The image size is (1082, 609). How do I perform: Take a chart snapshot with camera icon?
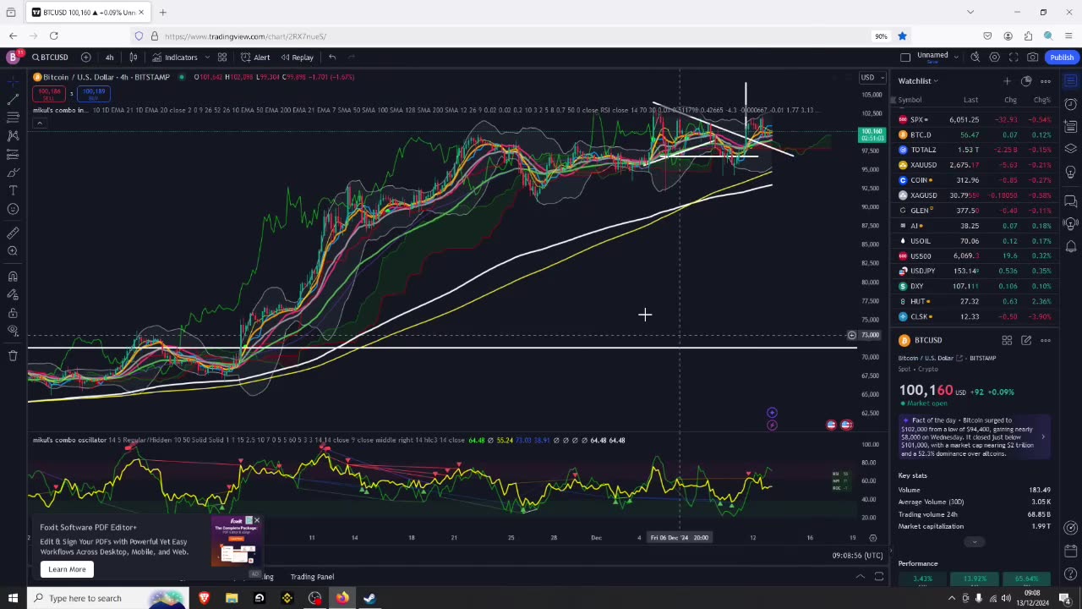point(1032,58)
